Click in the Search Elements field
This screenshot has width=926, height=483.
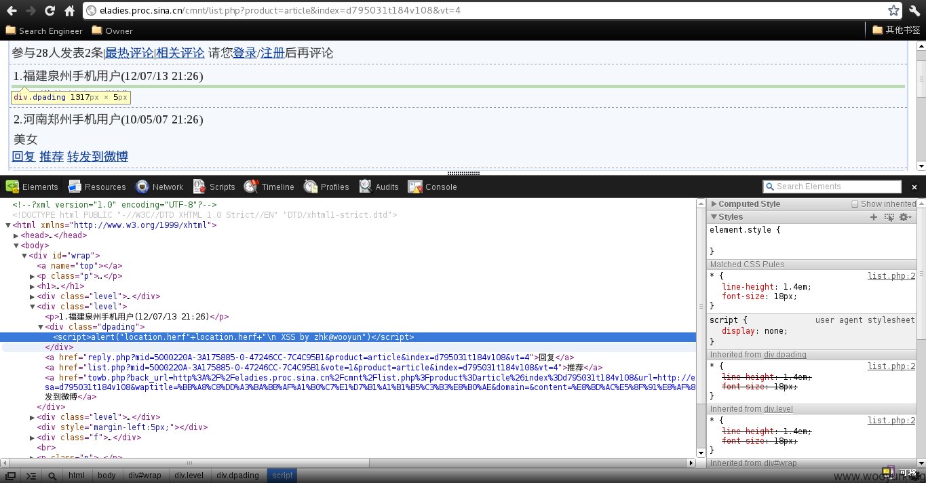[832, 187]
